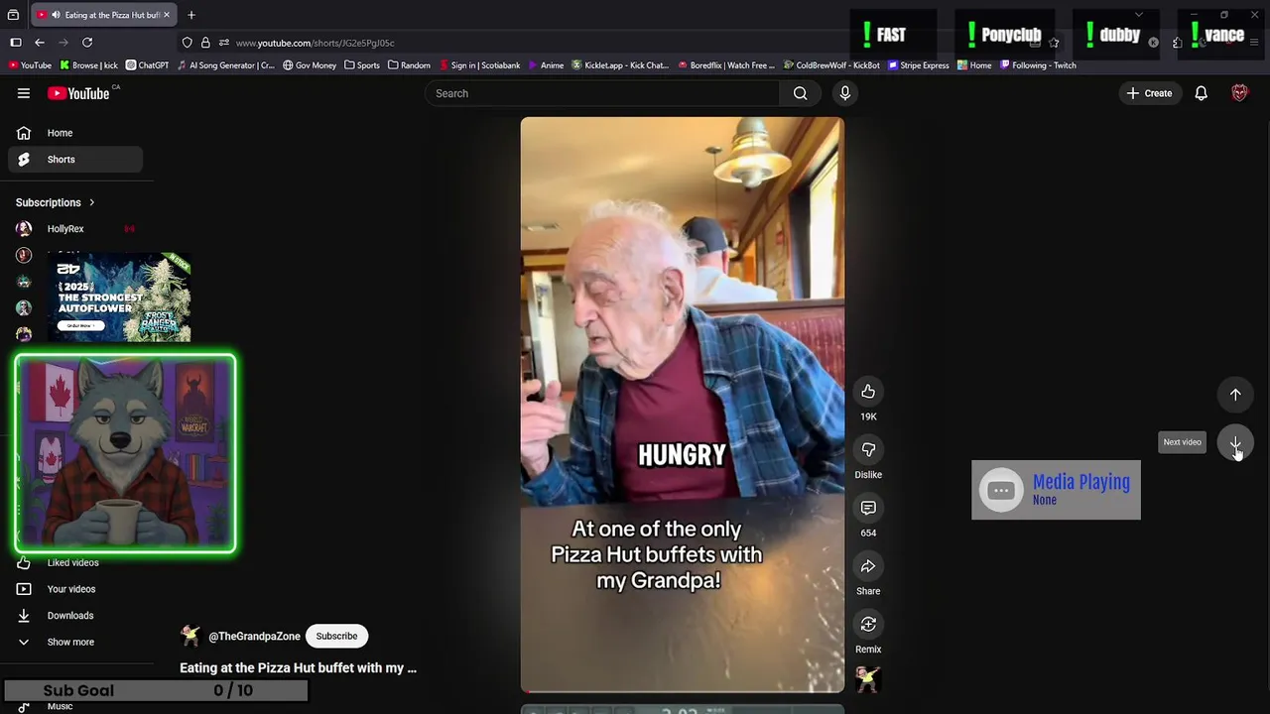This screenshot has width=1270, height=714.
Task: Expand the Random bookmark folder
Action: pyautogui.click(x=409, y=65)
